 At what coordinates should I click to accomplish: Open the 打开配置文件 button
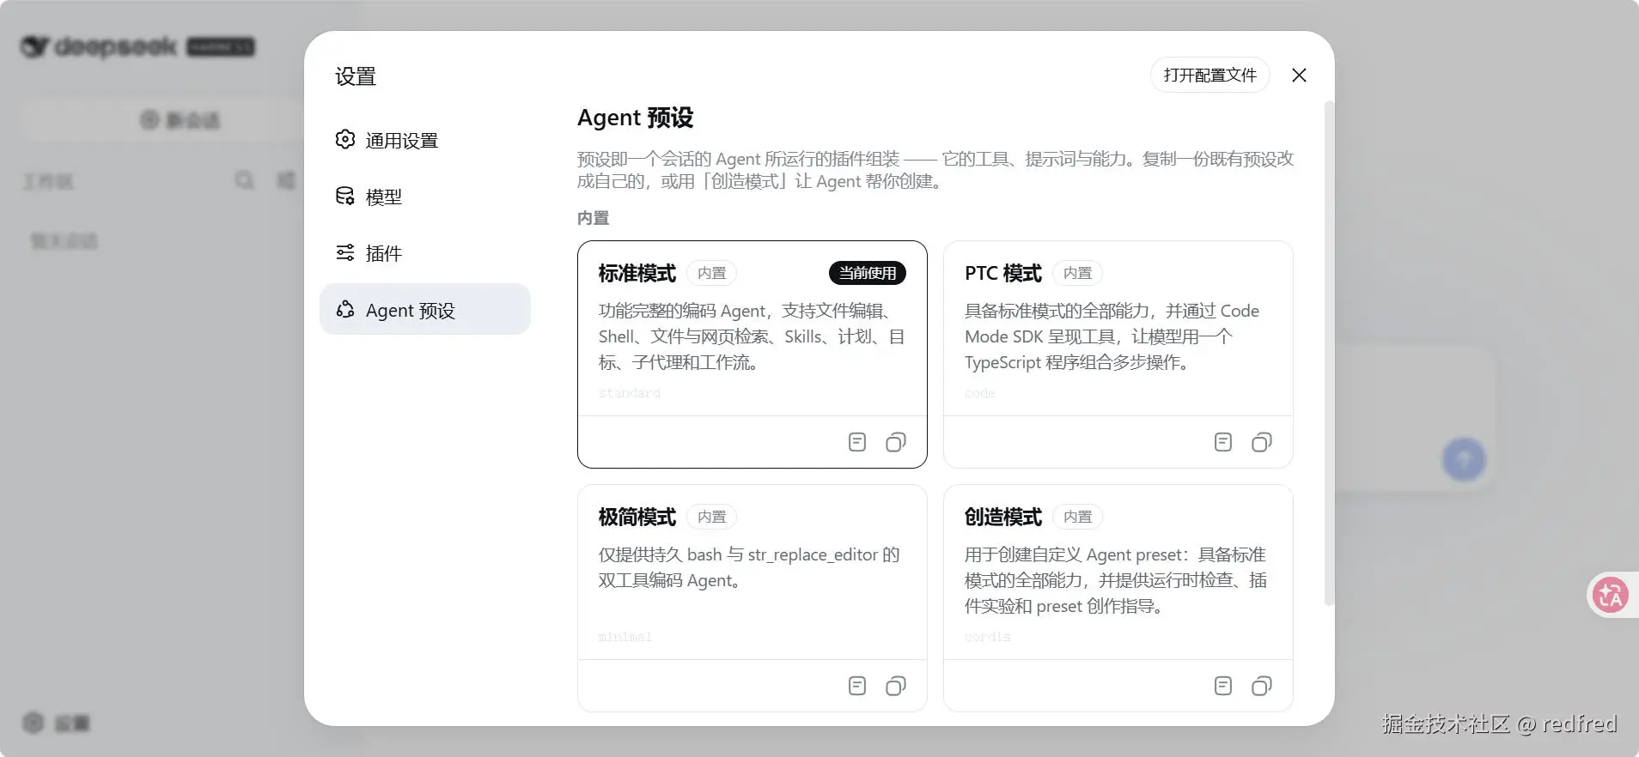coord(1209,76)
